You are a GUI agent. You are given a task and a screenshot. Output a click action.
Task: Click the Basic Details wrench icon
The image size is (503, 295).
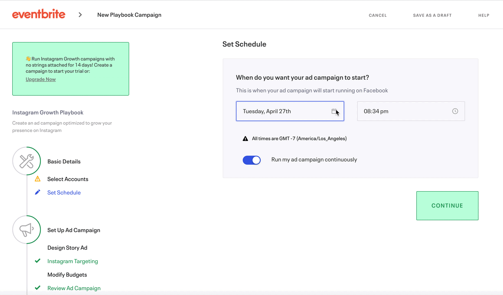[x=27, y=161]
